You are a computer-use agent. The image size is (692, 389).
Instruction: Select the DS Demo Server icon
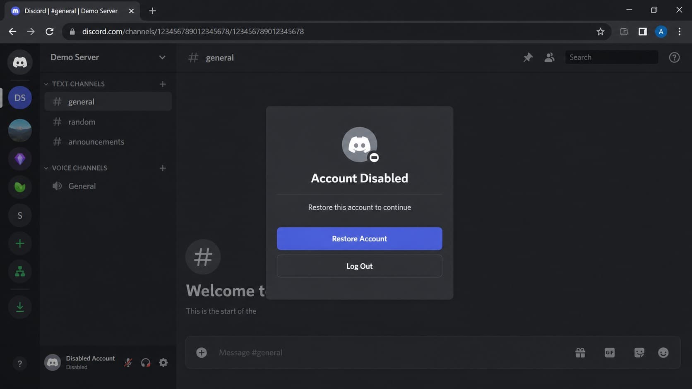click(20, 98)
